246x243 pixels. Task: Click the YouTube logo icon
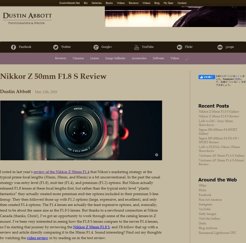point(136,47)
